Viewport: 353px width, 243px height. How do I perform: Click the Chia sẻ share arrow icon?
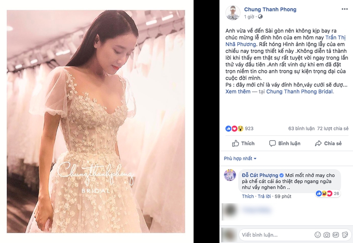pos(318,143)
